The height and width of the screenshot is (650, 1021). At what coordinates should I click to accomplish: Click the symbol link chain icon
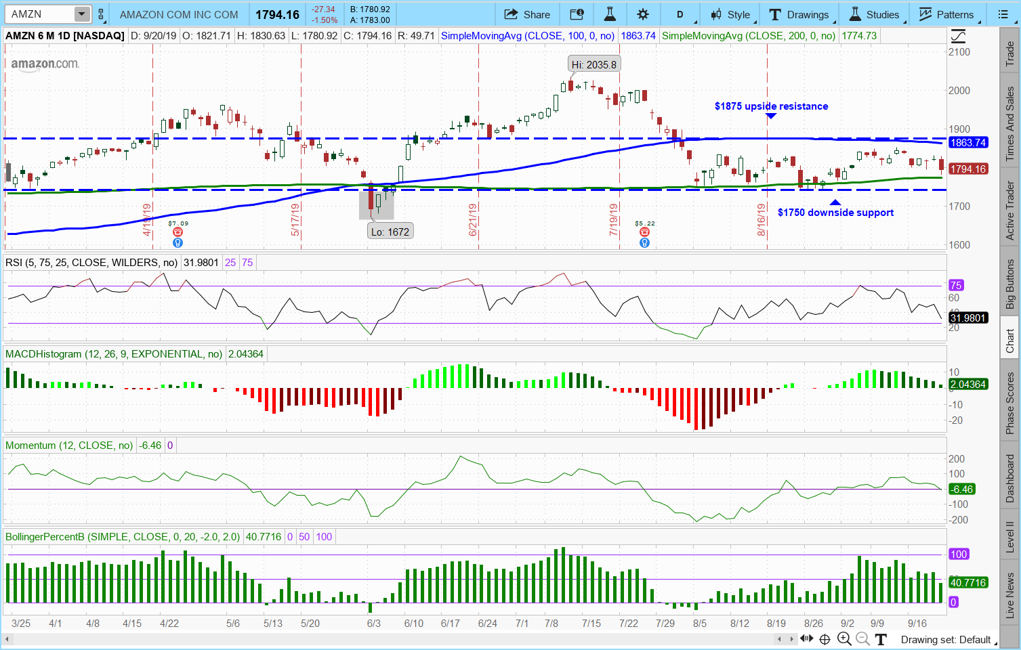pyautogui.click(x=101, y=14)
